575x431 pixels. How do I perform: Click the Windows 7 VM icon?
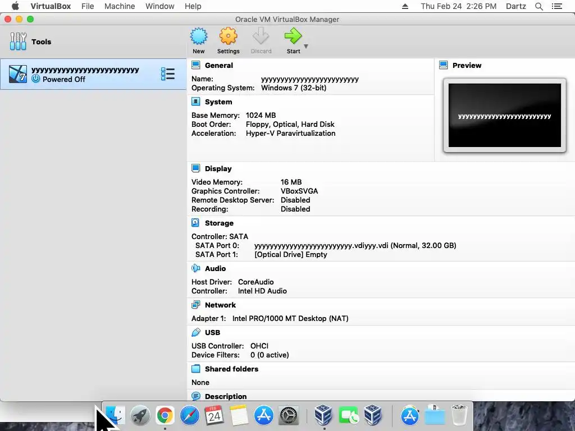pos(17,74)
